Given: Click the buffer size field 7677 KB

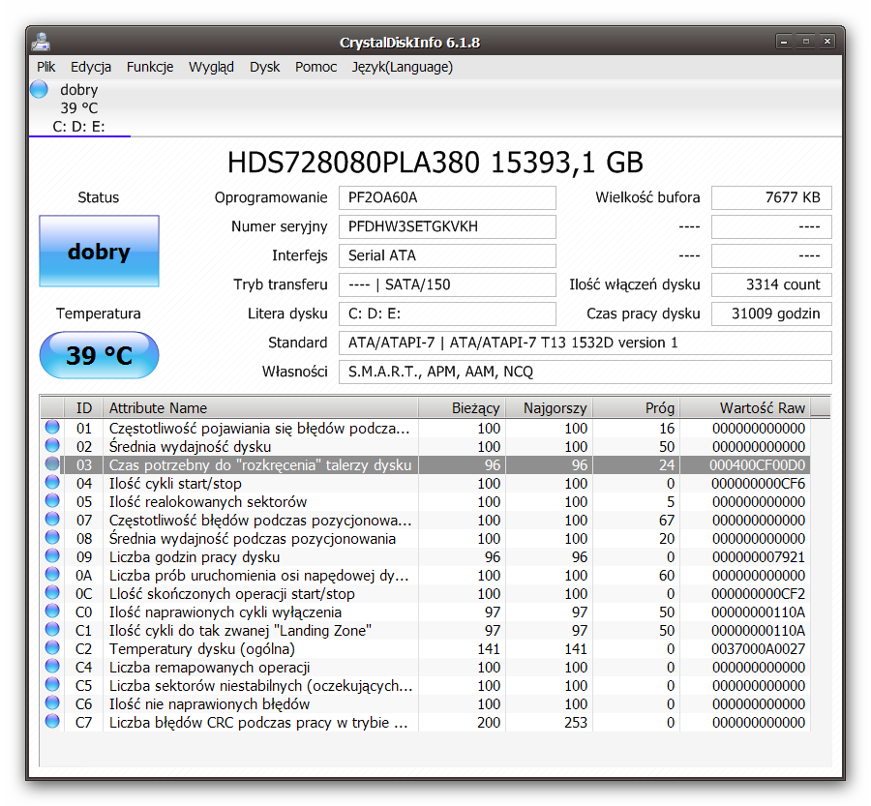Looking at the screenshot, I should [771, 197].
